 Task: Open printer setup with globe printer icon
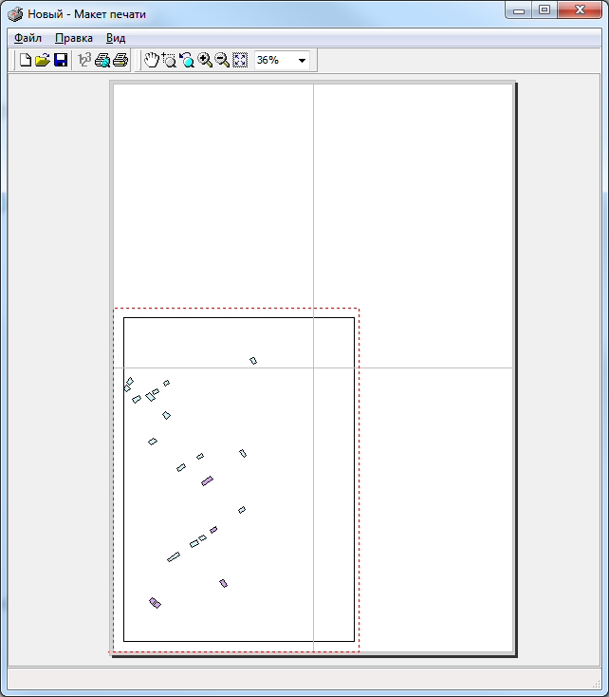(x=102, y=60)
